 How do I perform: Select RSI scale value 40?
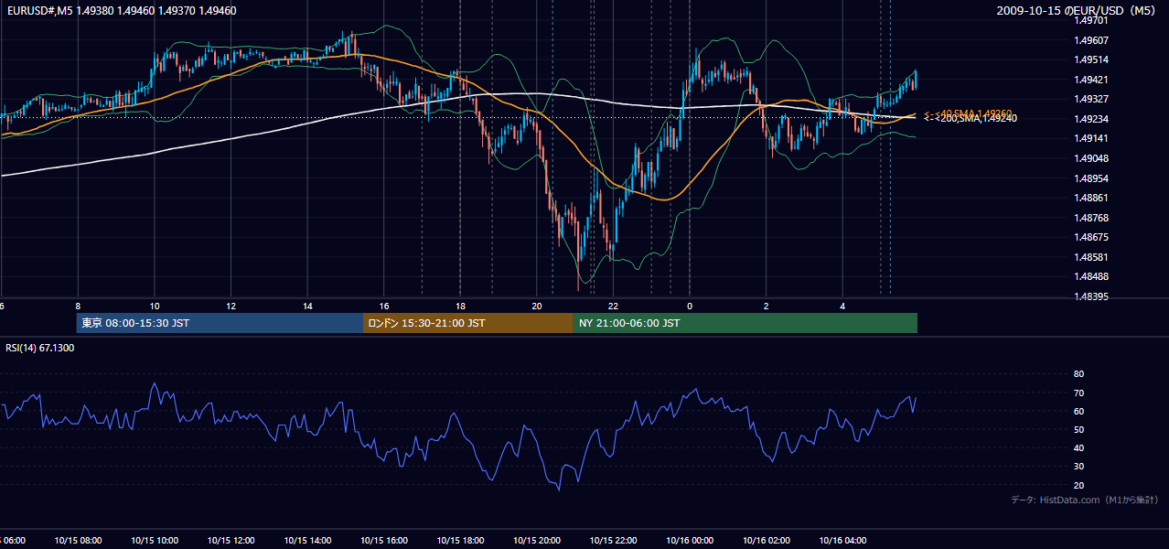[1078, 447]
